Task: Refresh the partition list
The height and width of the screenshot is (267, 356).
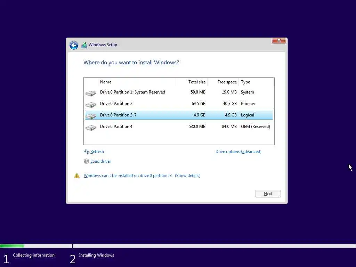Action: 97,152
